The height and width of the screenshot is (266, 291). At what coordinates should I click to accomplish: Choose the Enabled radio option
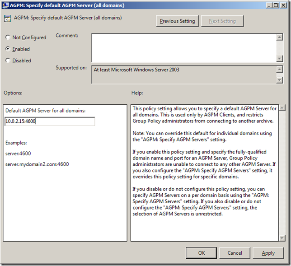pos(8,49)
